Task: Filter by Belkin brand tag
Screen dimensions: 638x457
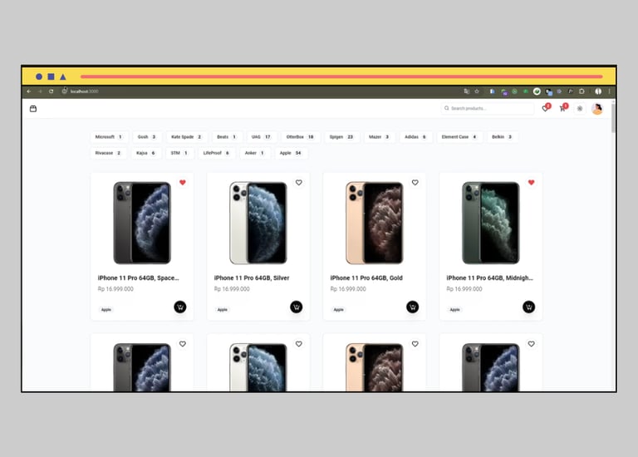Action: pyautogui.click(x=502, y=137)
